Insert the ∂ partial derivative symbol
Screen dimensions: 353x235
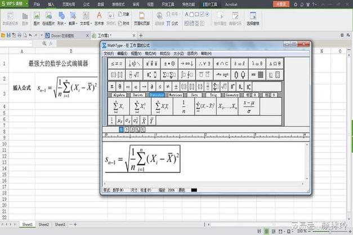coord(152,87)
